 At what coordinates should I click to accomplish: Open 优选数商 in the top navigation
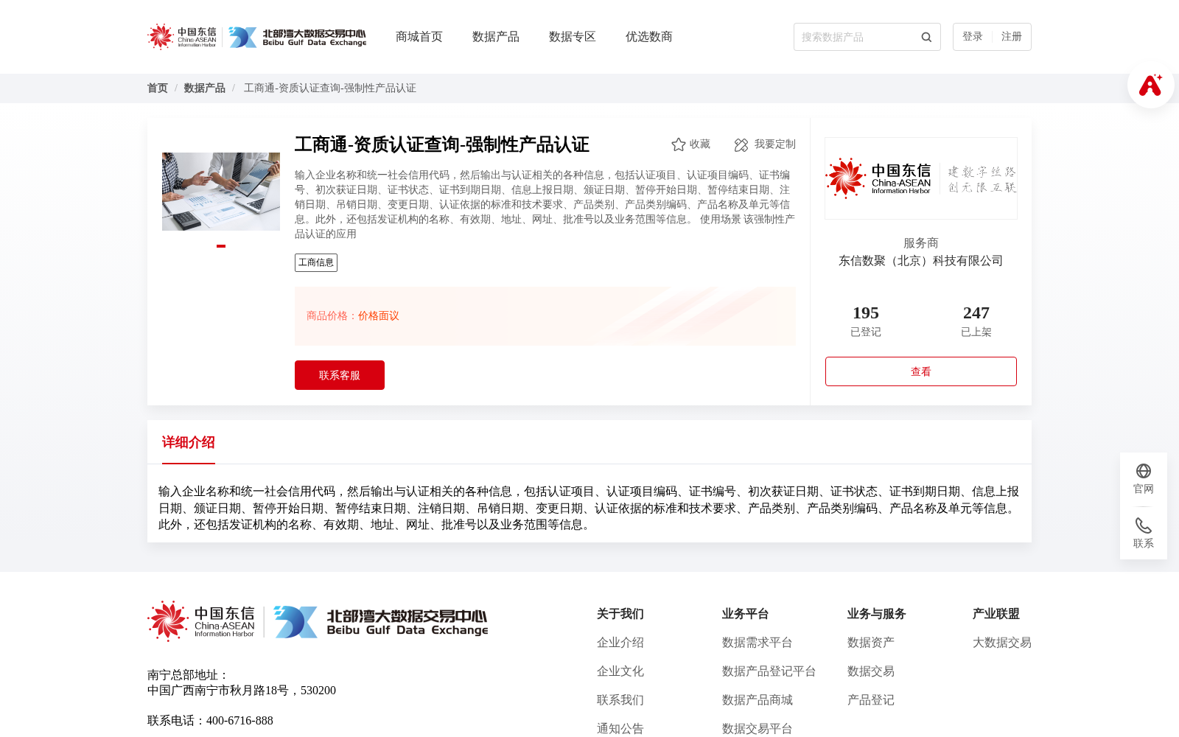tap(649, 37)
